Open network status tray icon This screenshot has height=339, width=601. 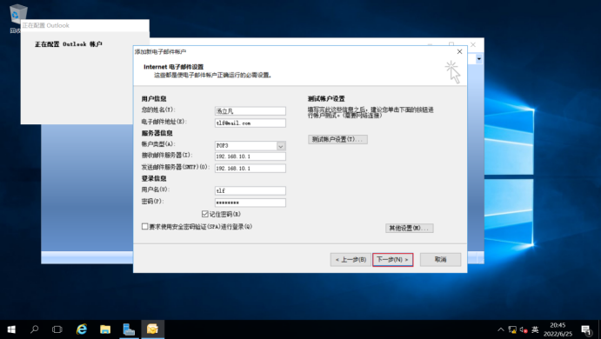click(512, 329)
